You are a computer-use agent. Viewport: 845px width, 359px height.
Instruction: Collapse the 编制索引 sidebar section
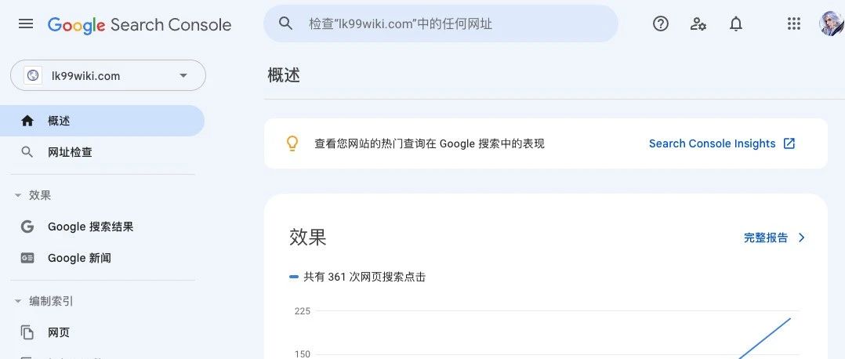[18, 301]
